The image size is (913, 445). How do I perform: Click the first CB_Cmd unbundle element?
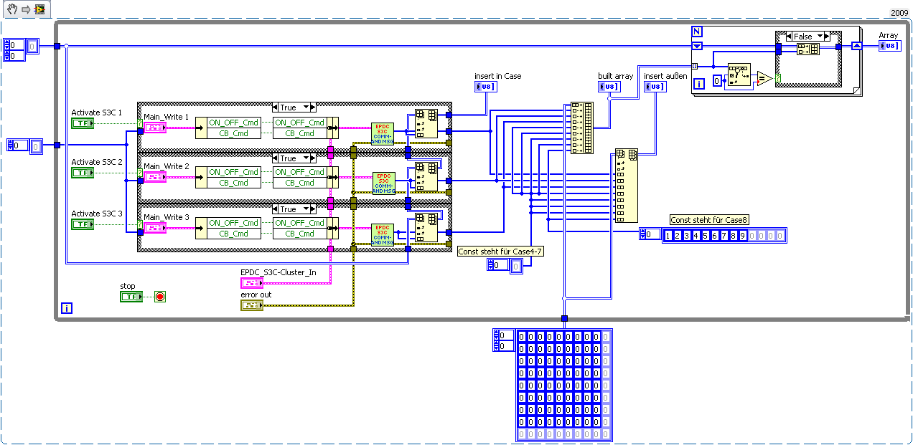click(233, 133)
